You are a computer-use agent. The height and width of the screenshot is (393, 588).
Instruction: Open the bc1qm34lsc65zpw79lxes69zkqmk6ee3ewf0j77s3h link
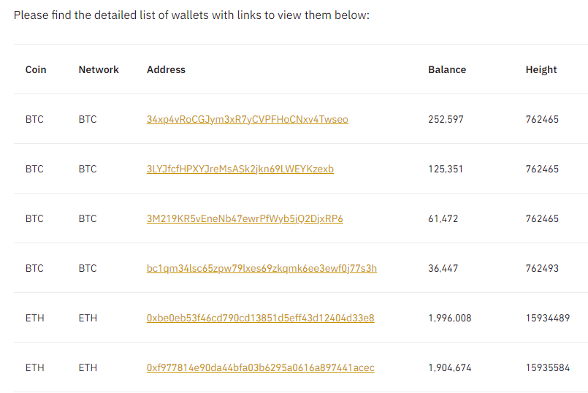(261, 269)
